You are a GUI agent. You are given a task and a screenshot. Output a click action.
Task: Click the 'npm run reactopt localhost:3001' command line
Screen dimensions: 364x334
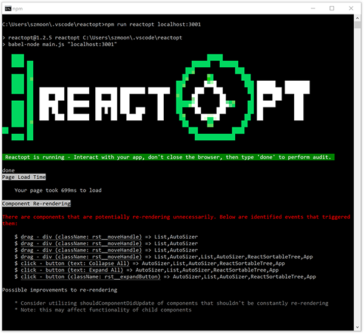coord(101,24)
